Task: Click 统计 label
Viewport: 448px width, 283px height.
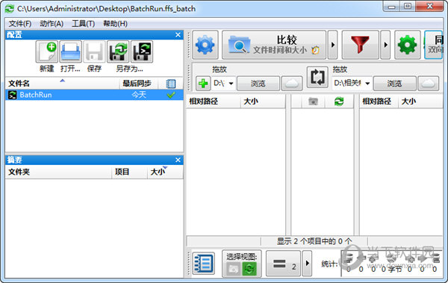Action: [329, 264]
